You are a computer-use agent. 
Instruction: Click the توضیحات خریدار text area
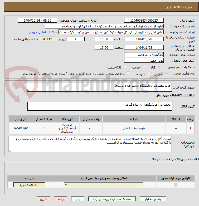(90, 144)
